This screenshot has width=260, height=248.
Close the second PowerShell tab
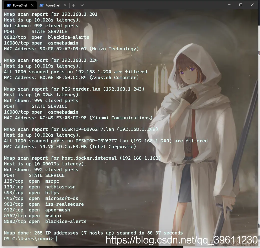(x=65, y=5)
